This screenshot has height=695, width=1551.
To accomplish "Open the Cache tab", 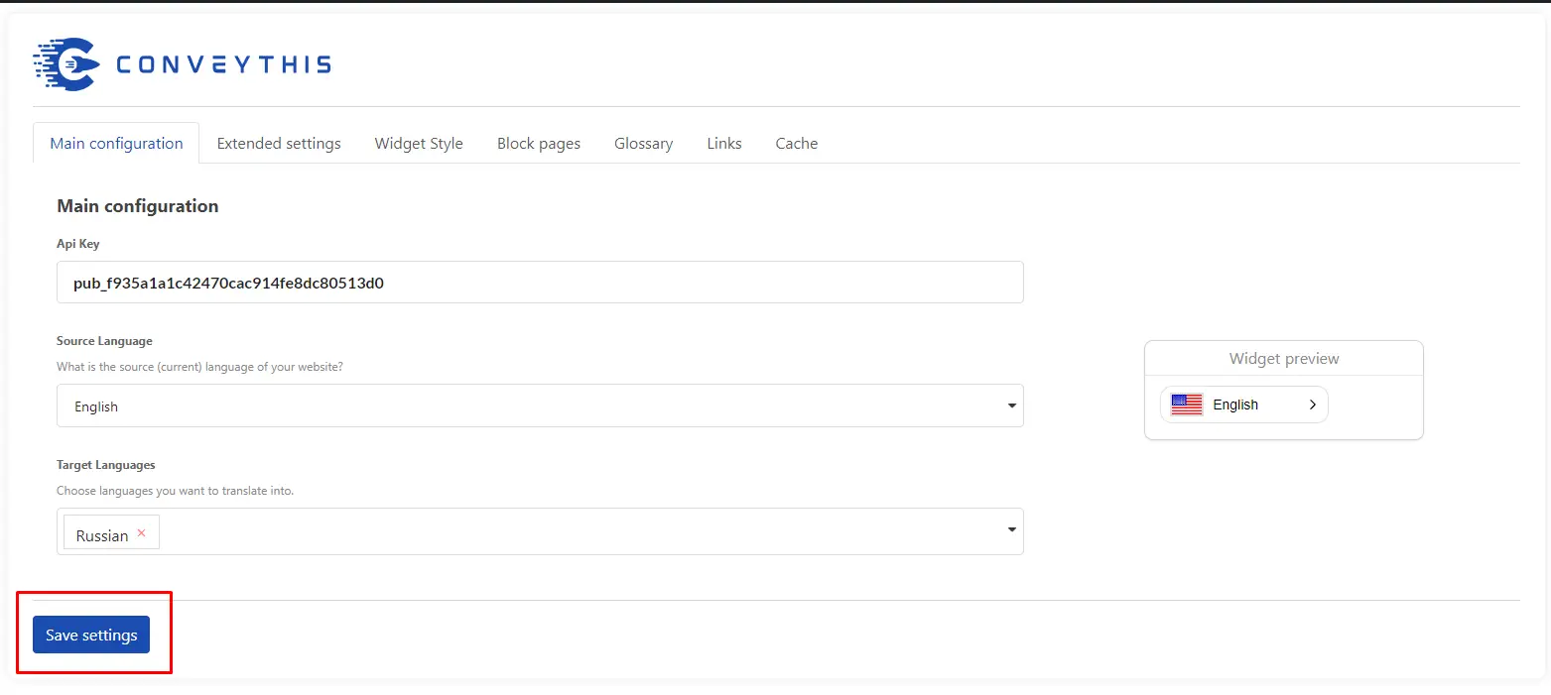I will [797, 144].
